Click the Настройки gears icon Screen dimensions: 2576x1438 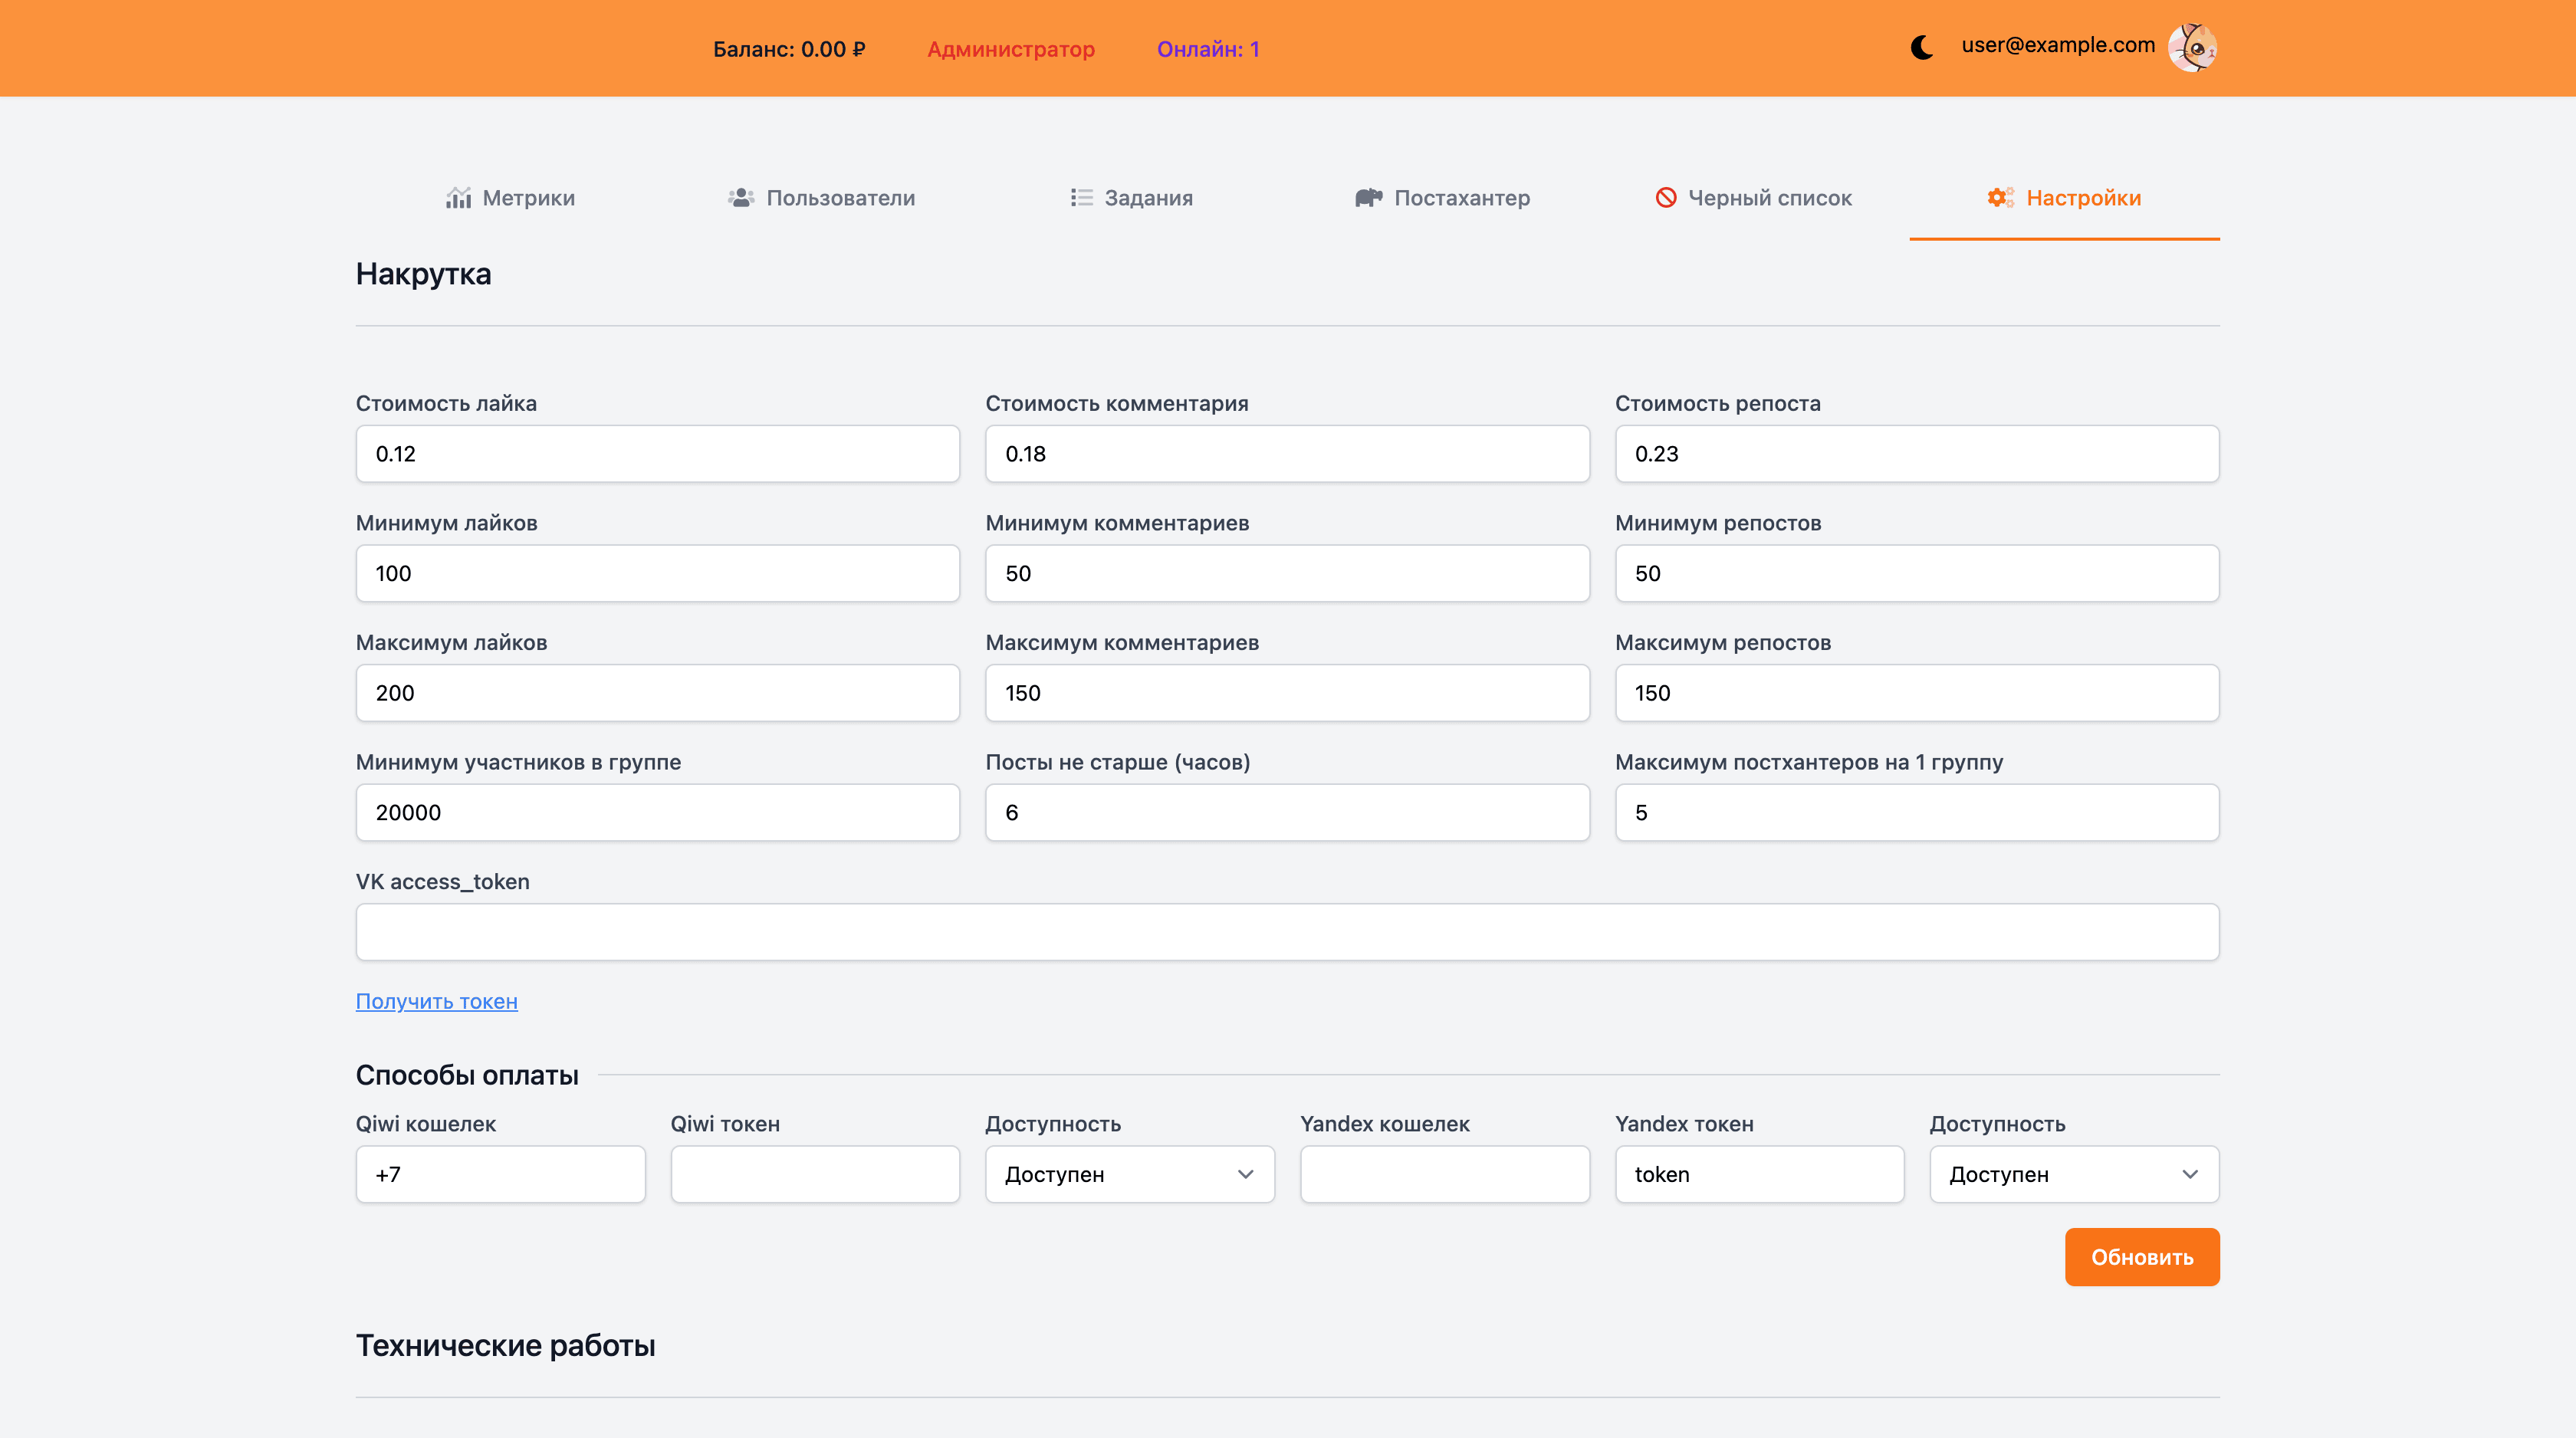pos(2000,198)
